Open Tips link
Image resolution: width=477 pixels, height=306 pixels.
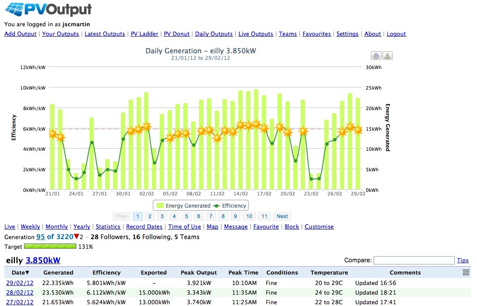coord(463,260)
